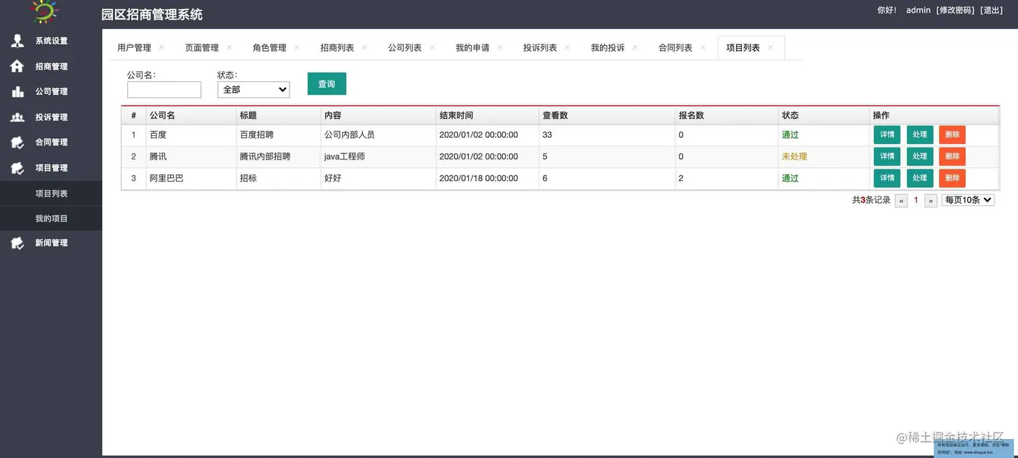Open 详情 for the 百度 row
The width and height of the screenshot is (1018, 458).
tap(887, 135)
